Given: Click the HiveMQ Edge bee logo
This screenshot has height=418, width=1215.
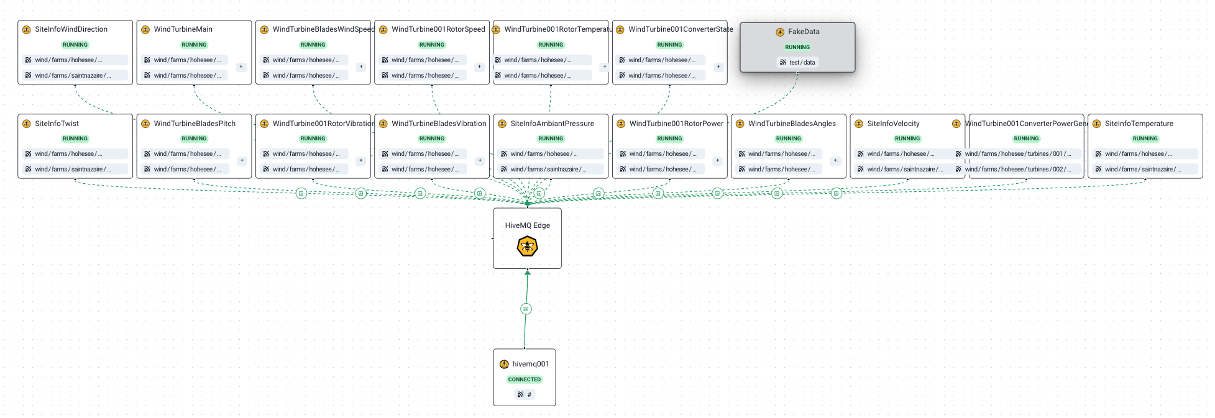Looking at the screenshot, I should 528,247.
